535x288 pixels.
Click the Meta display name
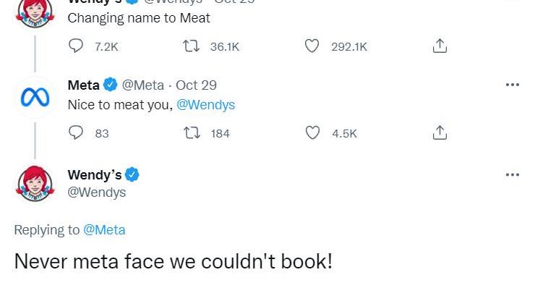(83, 85)
